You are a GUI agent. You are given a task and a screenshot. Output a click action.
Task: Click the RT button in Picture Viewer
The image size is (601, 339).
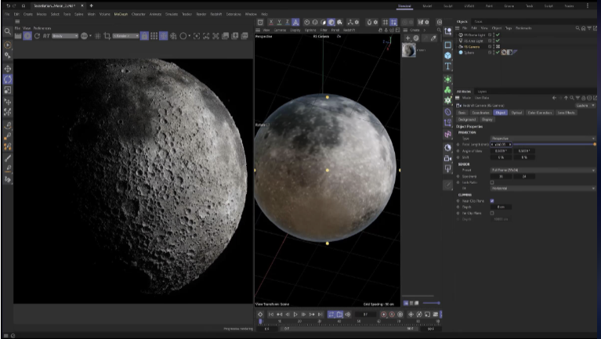pyautogui.click(x=46, y=36)
